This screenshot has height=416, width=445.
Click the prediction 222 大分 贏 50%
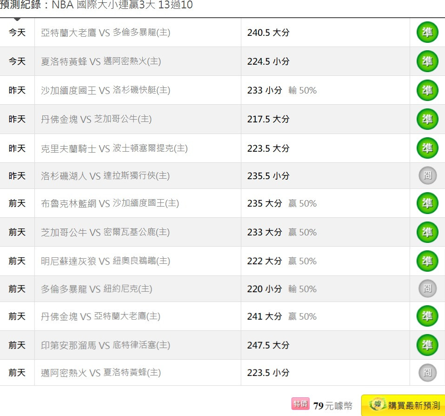pos(282,261)
